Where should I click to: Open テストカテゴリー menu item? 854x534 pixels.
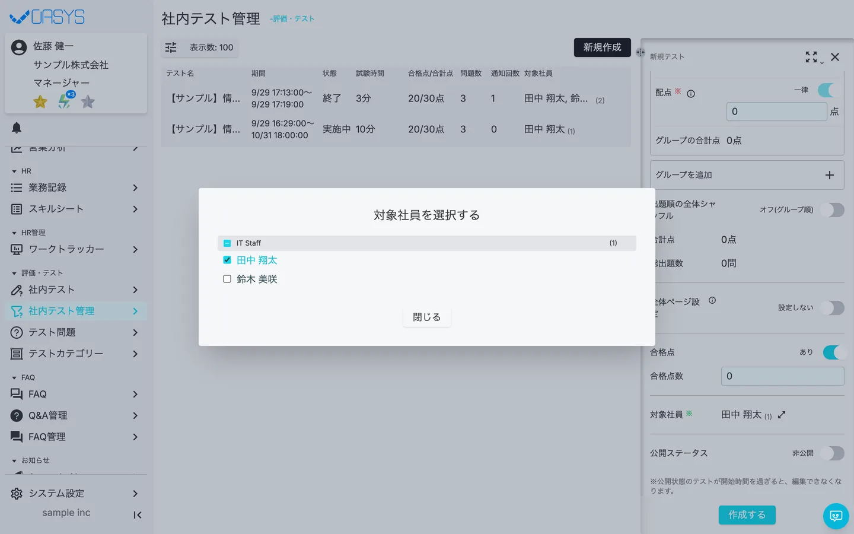click(x=76, y=354)
